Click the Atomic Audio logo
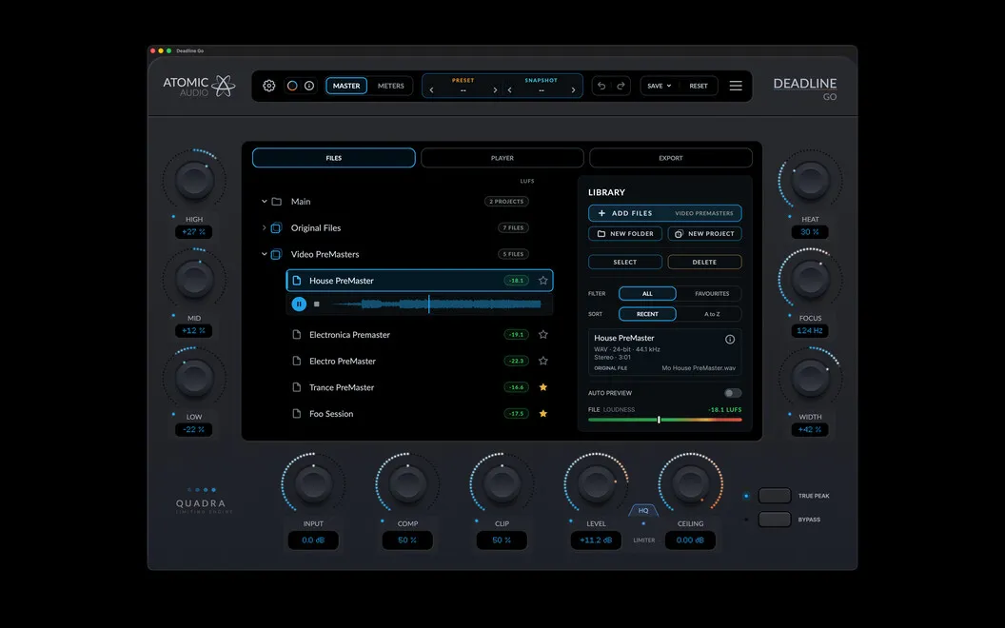Viewport: 1005px width, 628px height. (199, 86)
